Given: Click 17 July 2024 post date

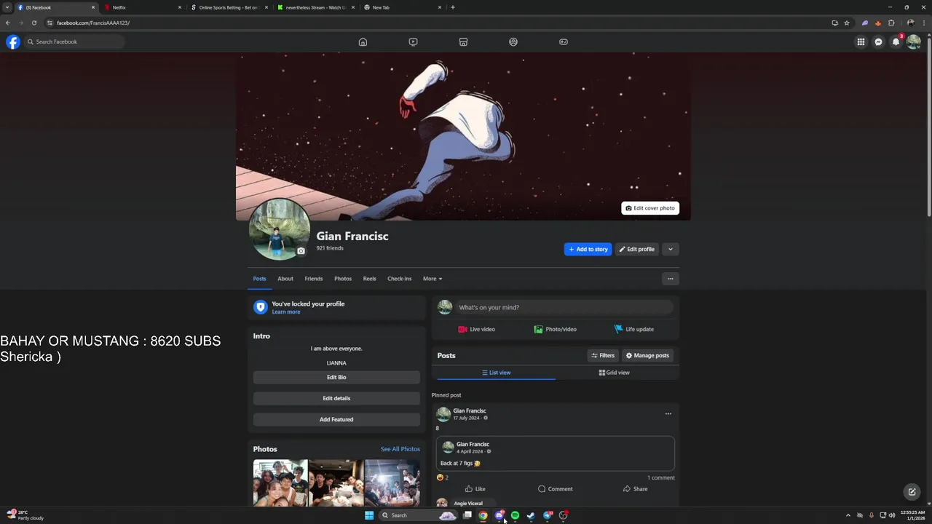Looking at the screenshot, I should click(466, 418).
